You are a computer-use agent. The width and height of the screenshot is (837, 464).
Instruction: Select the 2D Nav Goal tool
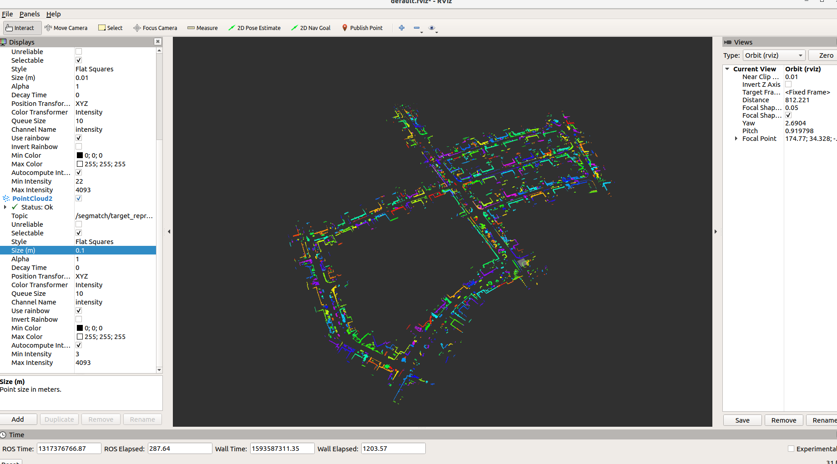311,28
